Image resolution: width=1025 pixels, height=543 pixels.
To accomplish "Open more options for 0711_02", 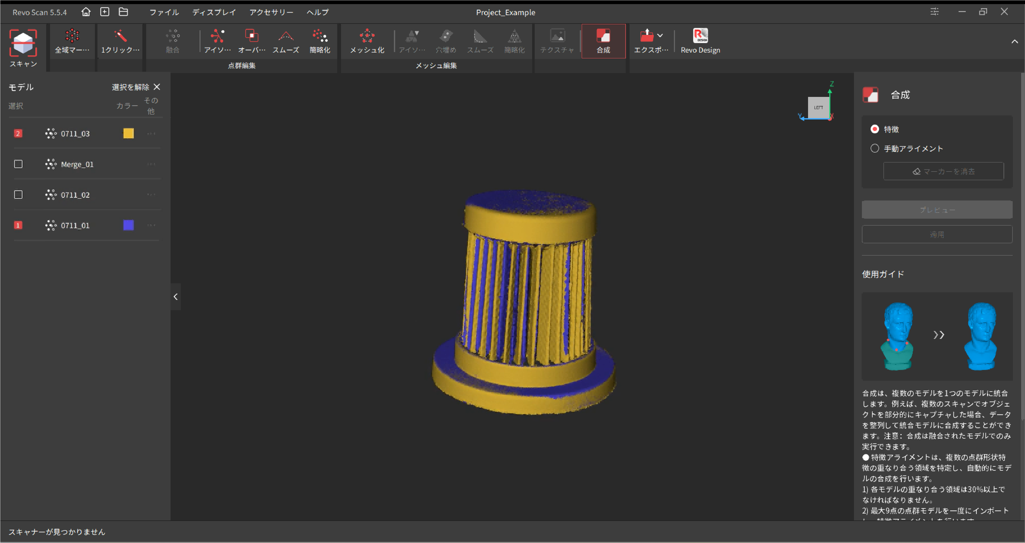I will (151, 195).
